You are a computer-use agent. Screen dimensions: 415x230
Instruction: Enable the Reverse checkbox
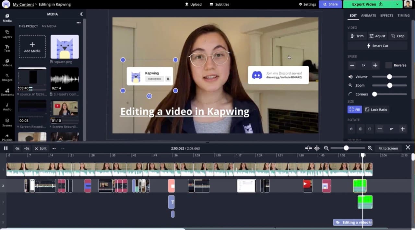point(388,65)
